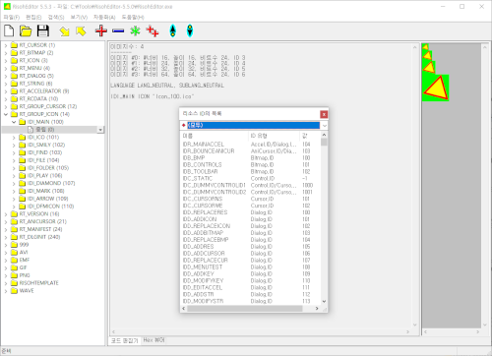Close the resource ID list dialog
Viewport: 492px width, 356px height.
(x=324, y=114)
